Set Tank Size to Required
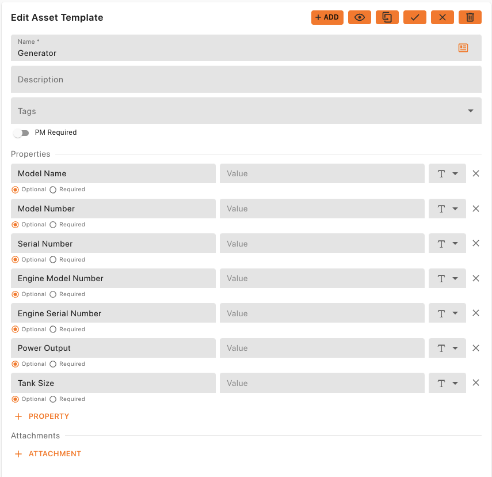 pos(53,399)
